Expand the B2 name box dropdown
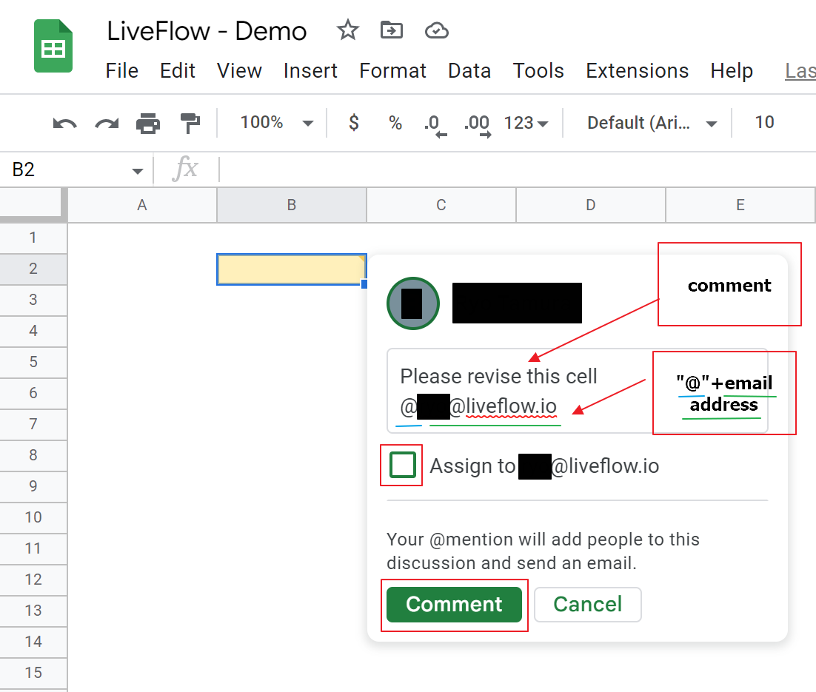Image resolution: width=816 pixels, height=692 pixels. [x=138, y=171]
